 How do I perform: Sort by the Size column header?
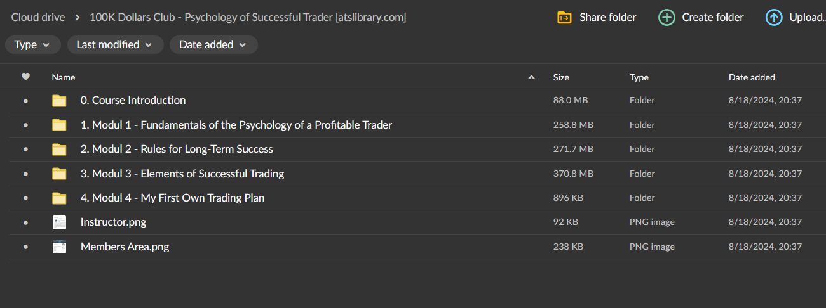pos(561,77)
